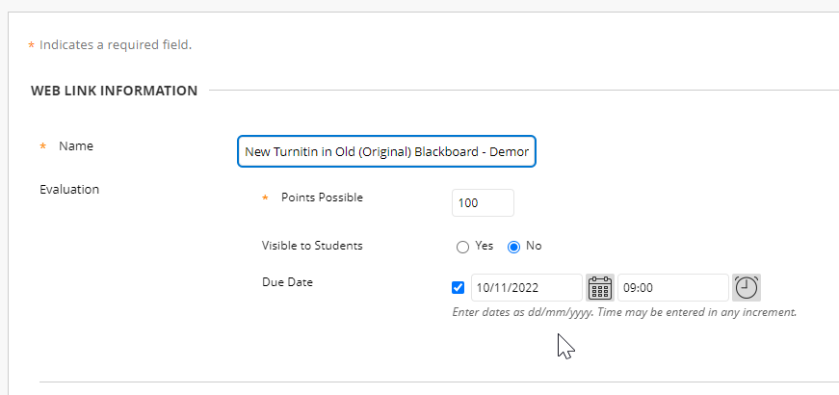Open the clock time picker icon
The height and width of the screenshot is (395, 839).
[747, 288]
